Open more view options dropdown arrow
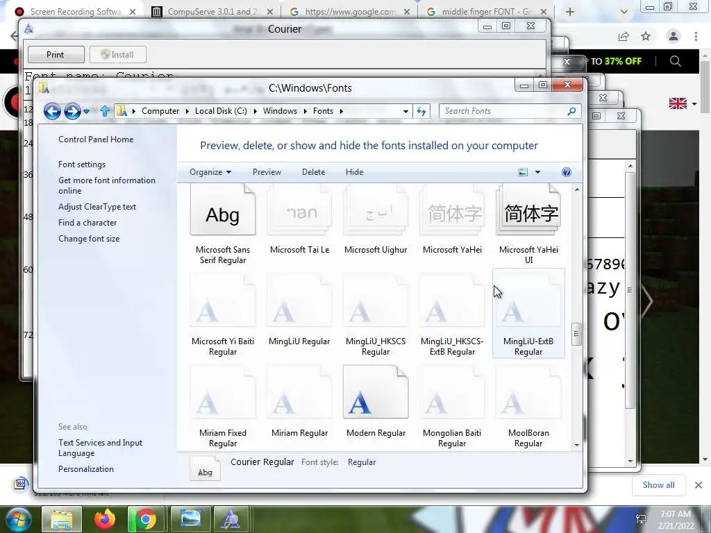 (538, 172)
